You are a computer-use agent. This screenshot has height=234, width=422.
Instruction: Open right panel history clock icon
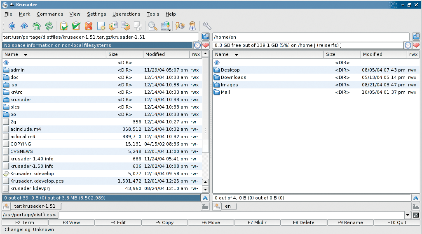tap(408, 45)
